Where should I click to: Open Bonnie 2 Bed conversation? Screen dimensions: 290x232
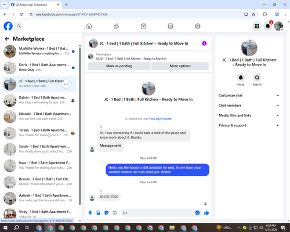[39, 182]
